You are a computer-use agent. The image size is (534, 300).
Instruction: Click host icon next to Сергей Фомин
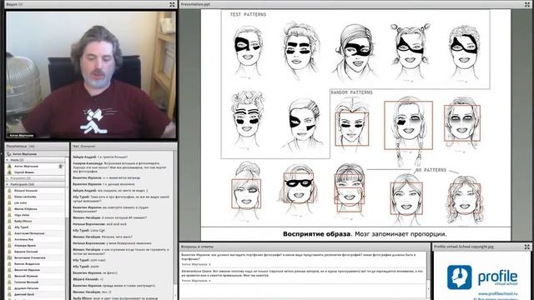point(9,172)
